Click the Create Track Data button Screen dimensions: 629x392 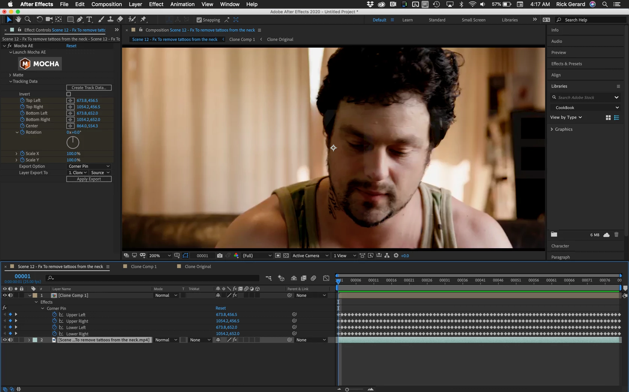coord(89,88)
